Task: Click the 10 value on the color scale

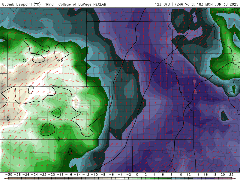Action: (x=180, y=175)
